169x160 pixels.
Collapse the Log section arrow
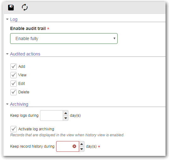coord(7,19)
